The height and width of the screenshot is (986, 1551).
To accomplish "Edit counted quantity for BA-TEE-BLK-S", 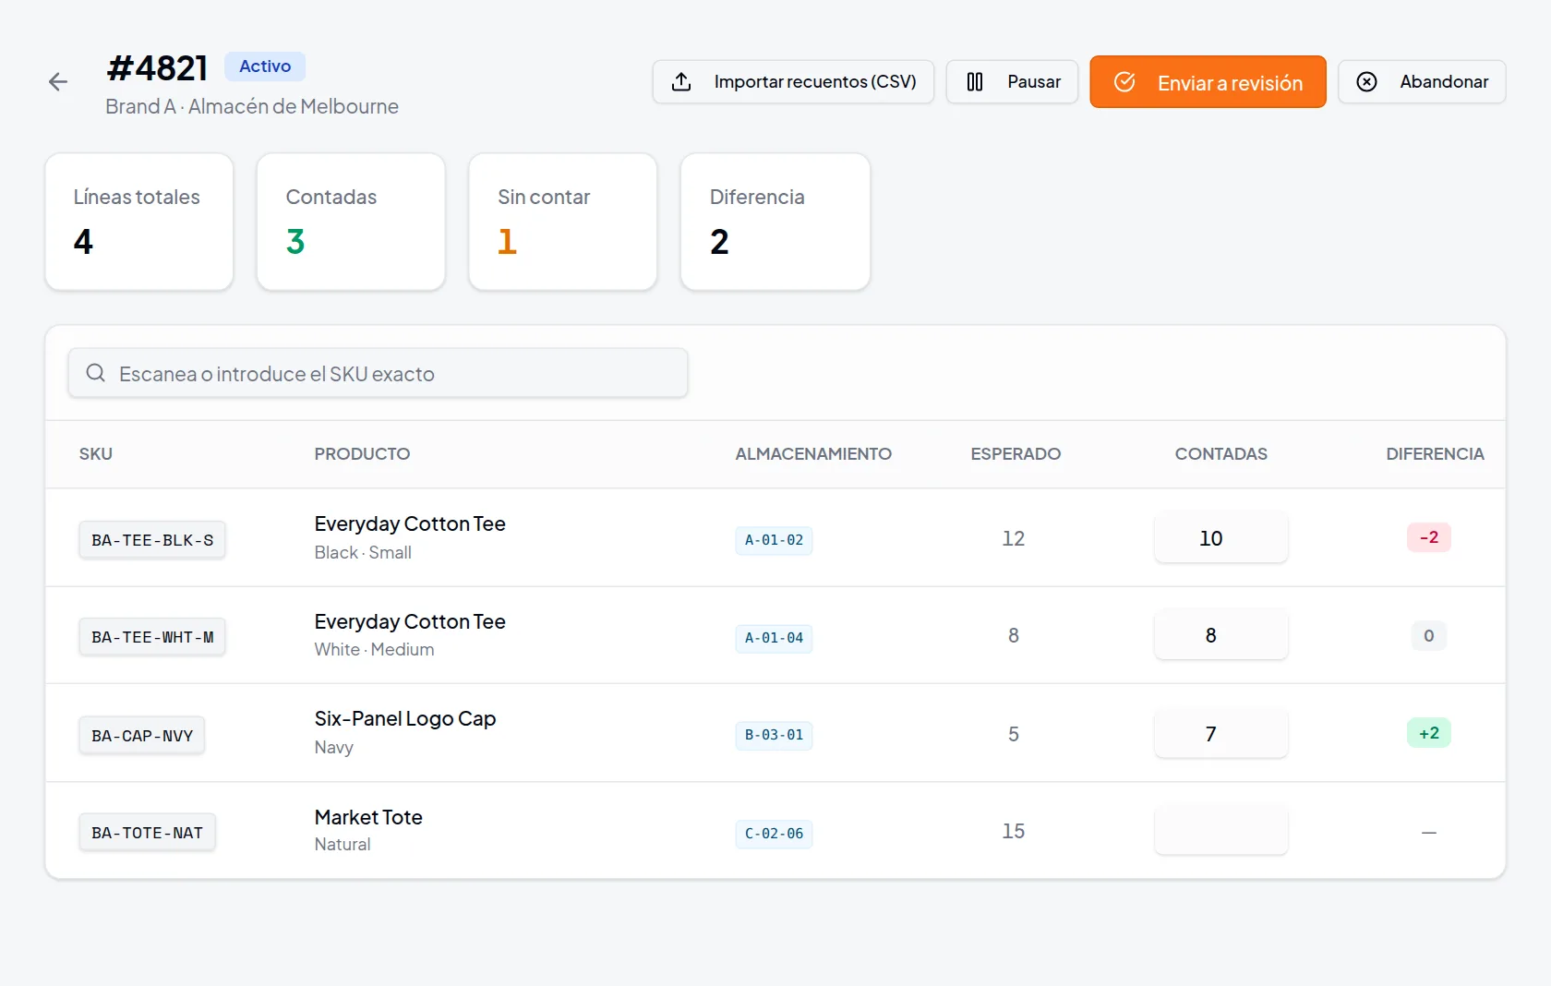I will [x=1220, y=537].
